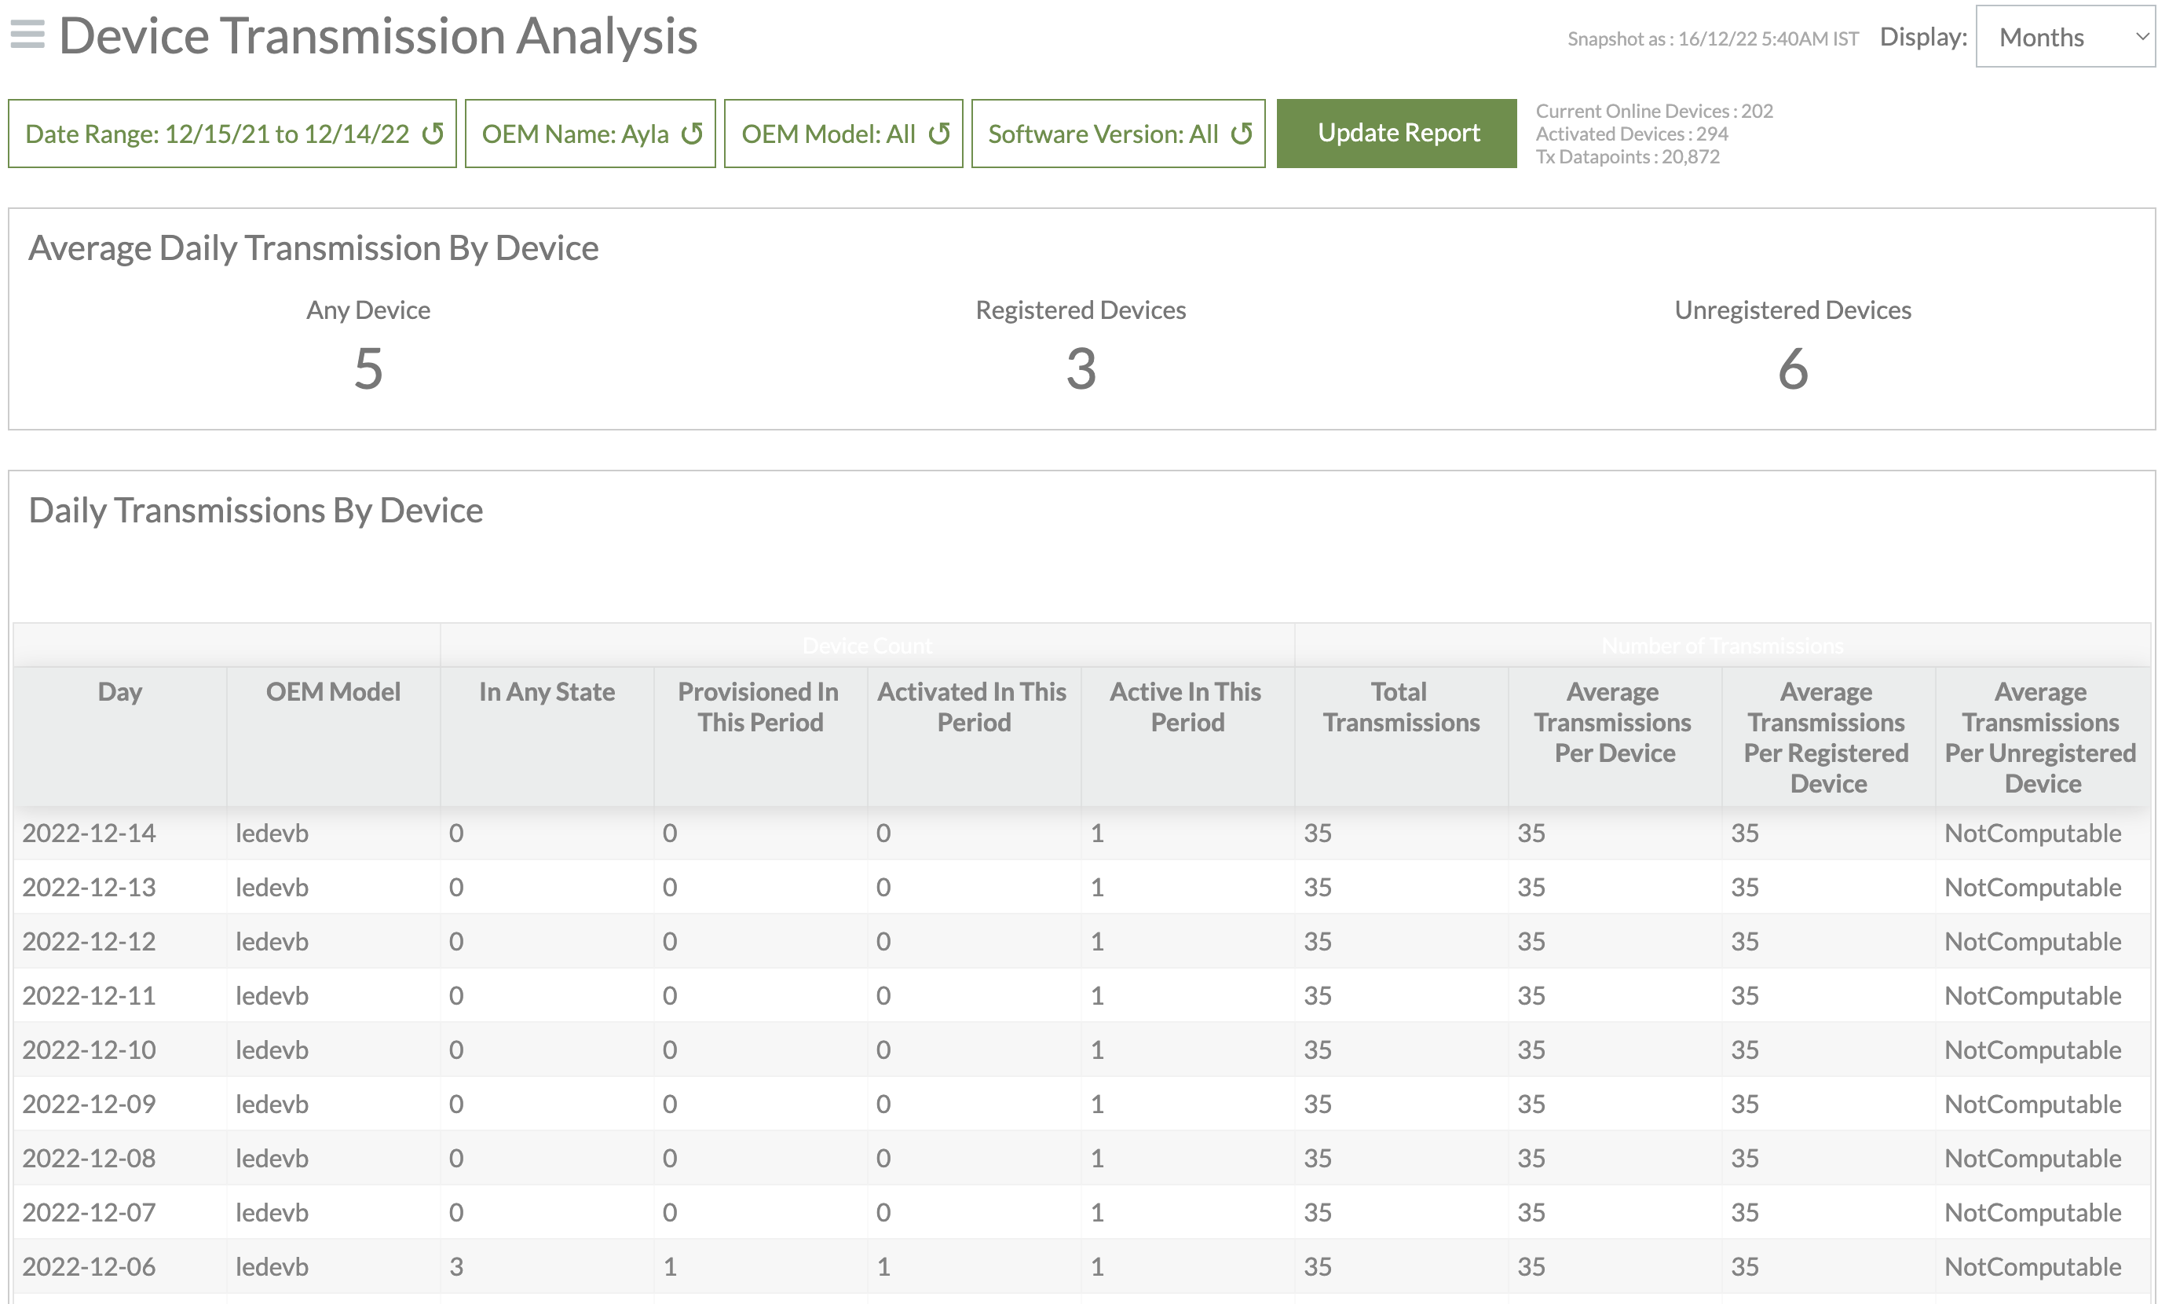This screenshot has width=2169, height=1304.
Task: Reset the Software Version filter icon
Action: [x=1242, y=134]
